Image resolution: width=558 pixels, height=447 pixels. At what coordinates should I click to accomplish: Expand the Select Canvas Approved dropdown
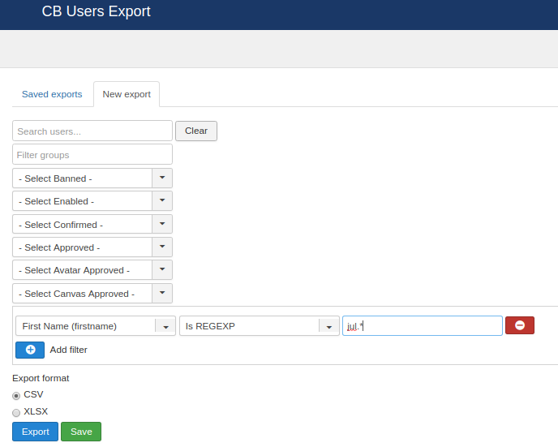[x=92, y=294]
